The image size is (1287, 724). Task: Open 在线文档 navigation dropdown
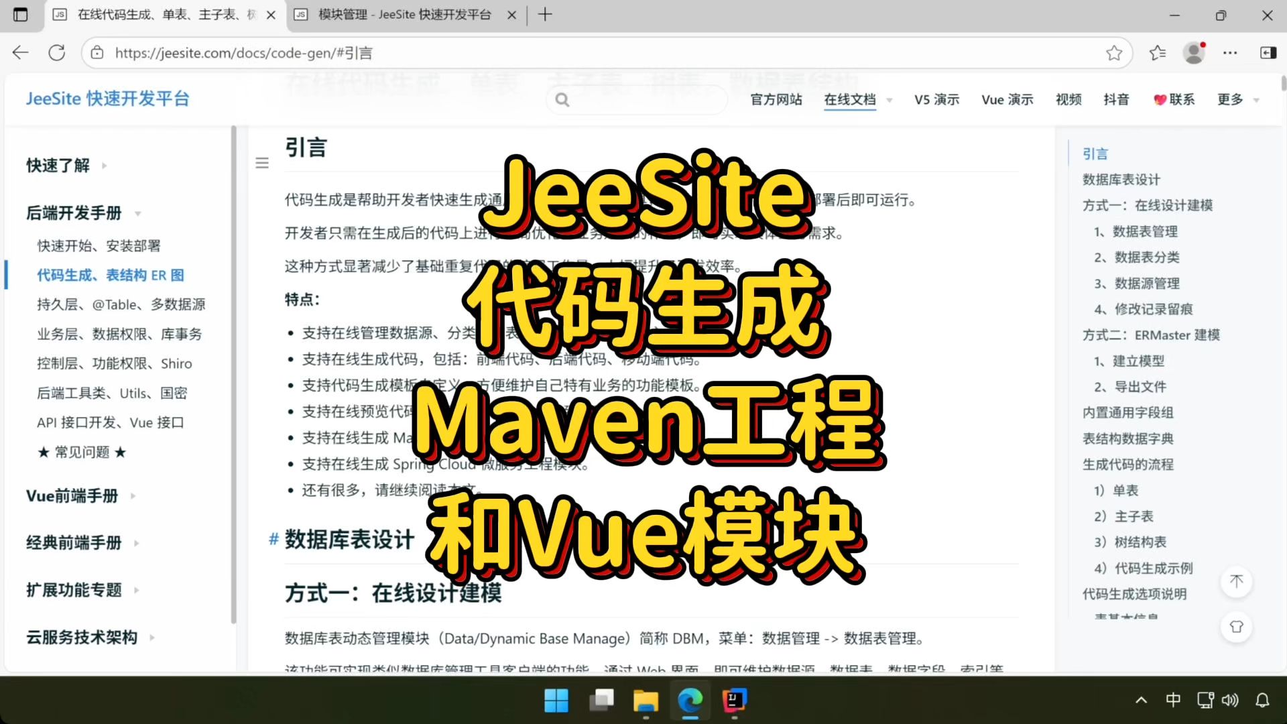(858, 100)
